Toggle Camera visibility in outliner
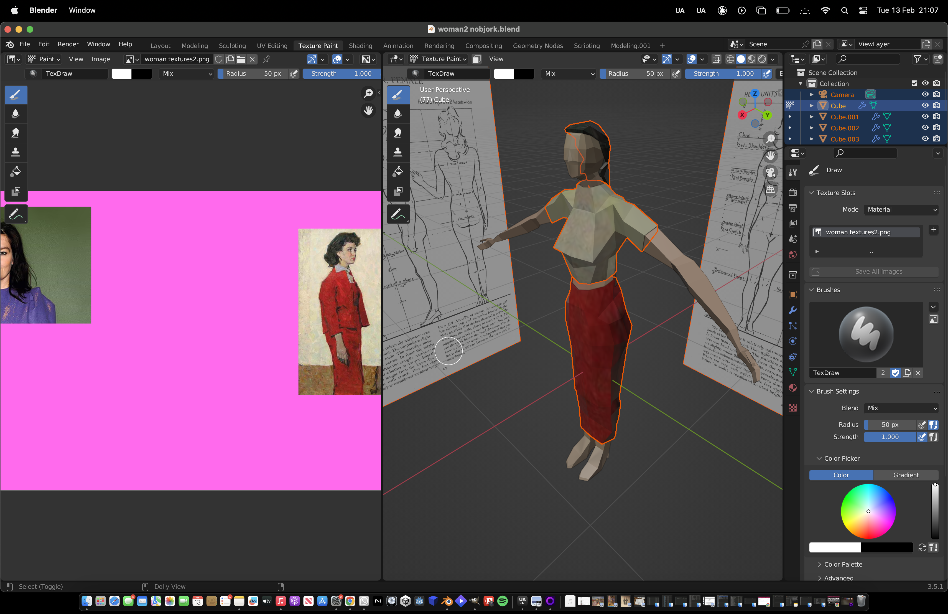This screenshot has height=614, width=948. click(925, 95)
